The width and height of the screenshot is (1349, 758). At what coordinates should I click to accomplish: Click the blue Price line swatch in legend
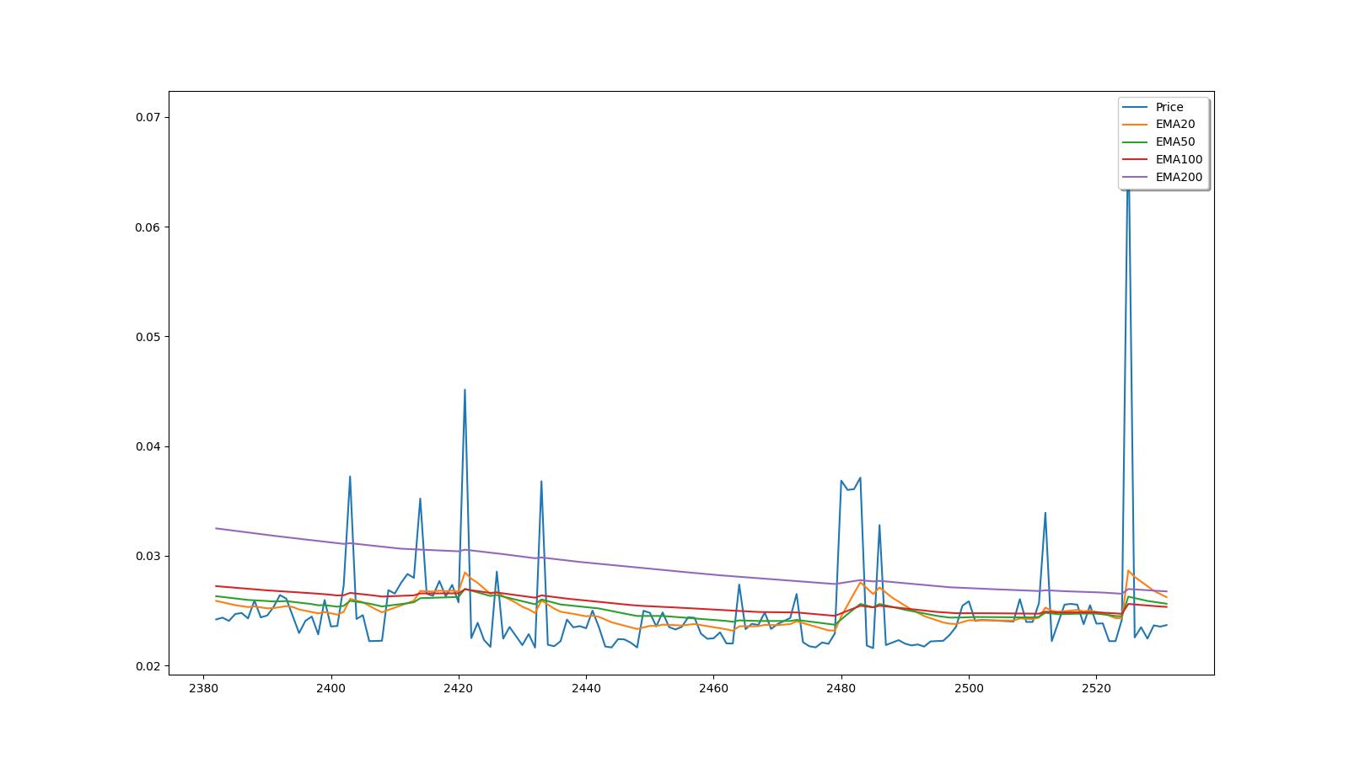coord(1135,108)
